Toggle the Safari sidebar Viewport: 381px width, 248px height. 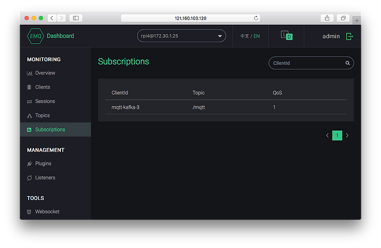(x=76, y=18)
